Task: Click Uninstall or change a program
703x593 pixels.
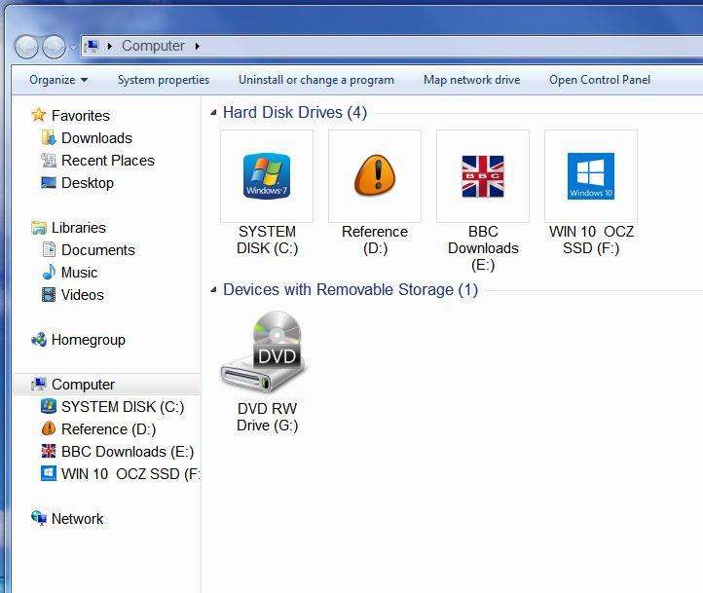Action: pos(316,80)
